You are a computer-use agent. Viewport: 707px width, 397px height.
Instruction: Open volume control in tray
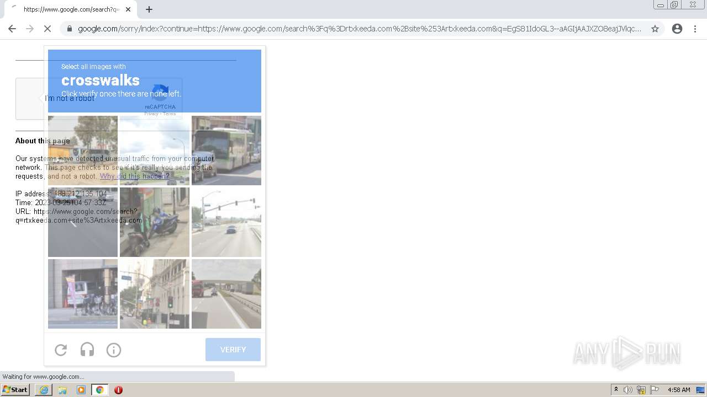[x=628, y=390]
